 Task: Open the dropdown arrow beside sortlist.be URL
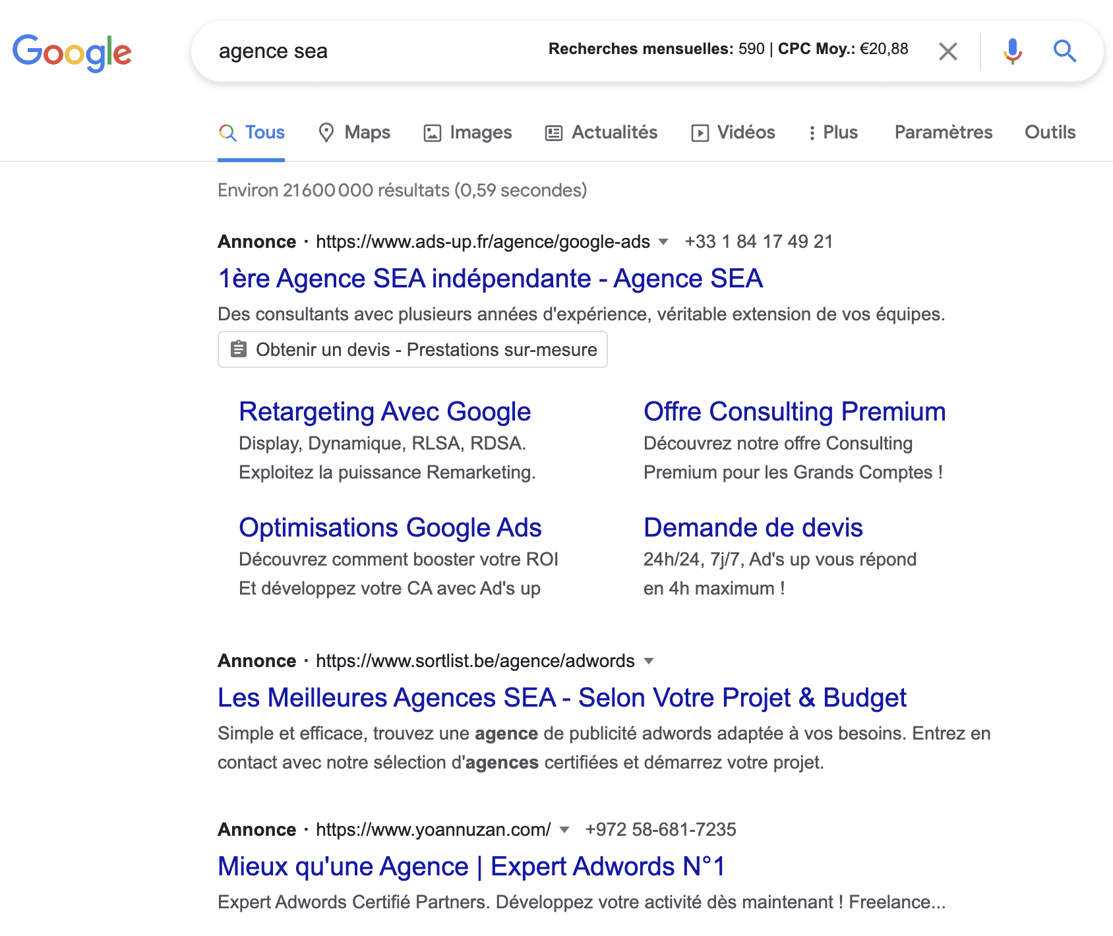click(x=649, y=661)
